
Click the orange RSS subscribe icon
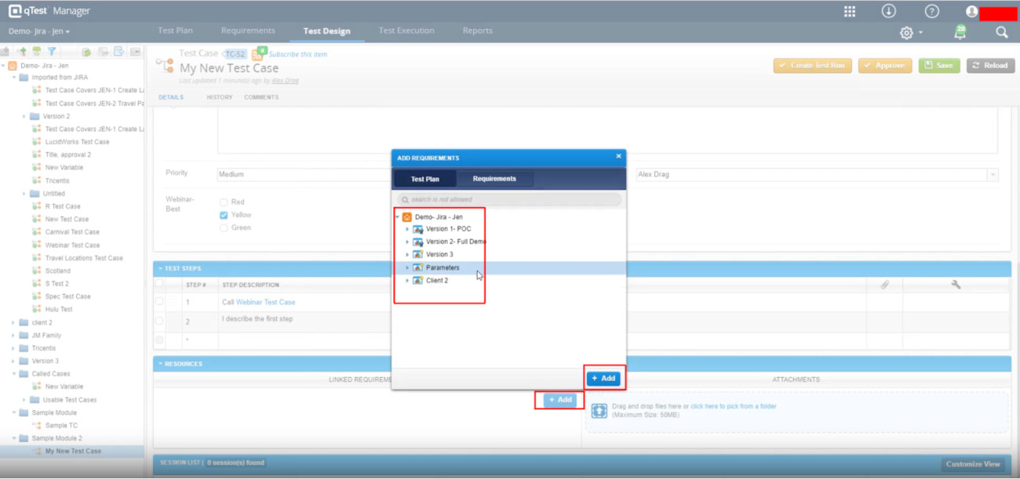pyautogui.click(x=258, y=54)
